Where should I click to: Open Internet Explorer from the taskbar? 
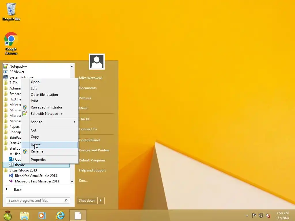coord(60,215)
